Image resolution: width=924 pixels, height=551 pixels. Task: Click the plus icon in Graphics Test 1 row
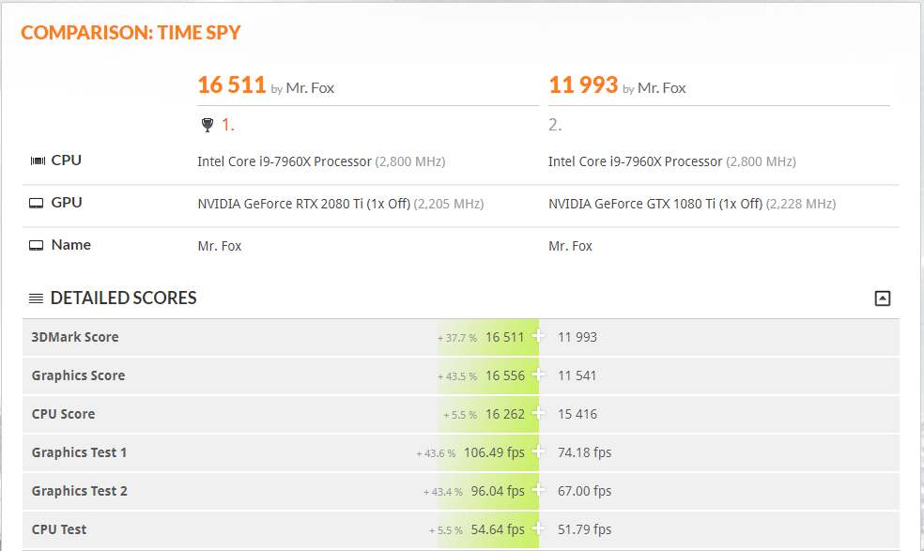pos(538,452)
